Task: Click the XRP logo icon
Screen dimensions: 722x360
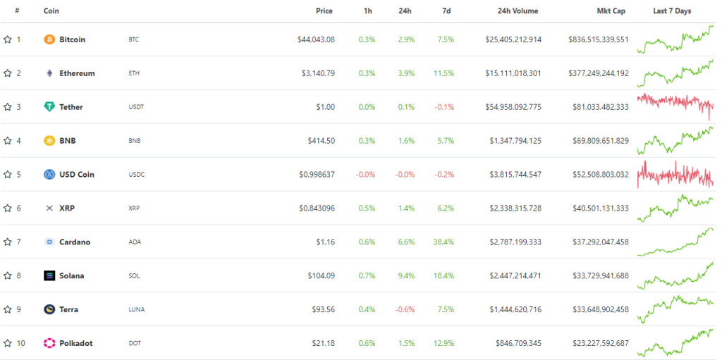Action: click(49, 208)
